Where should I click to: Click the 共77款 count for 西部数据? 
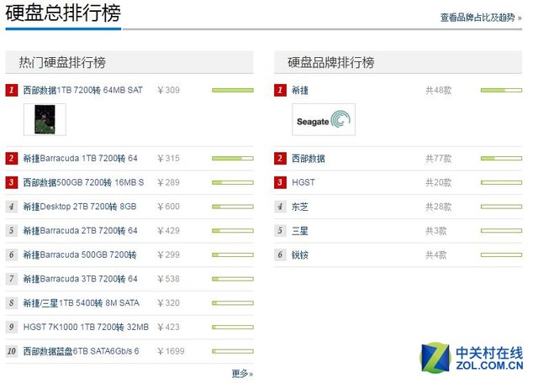point(439,159)
